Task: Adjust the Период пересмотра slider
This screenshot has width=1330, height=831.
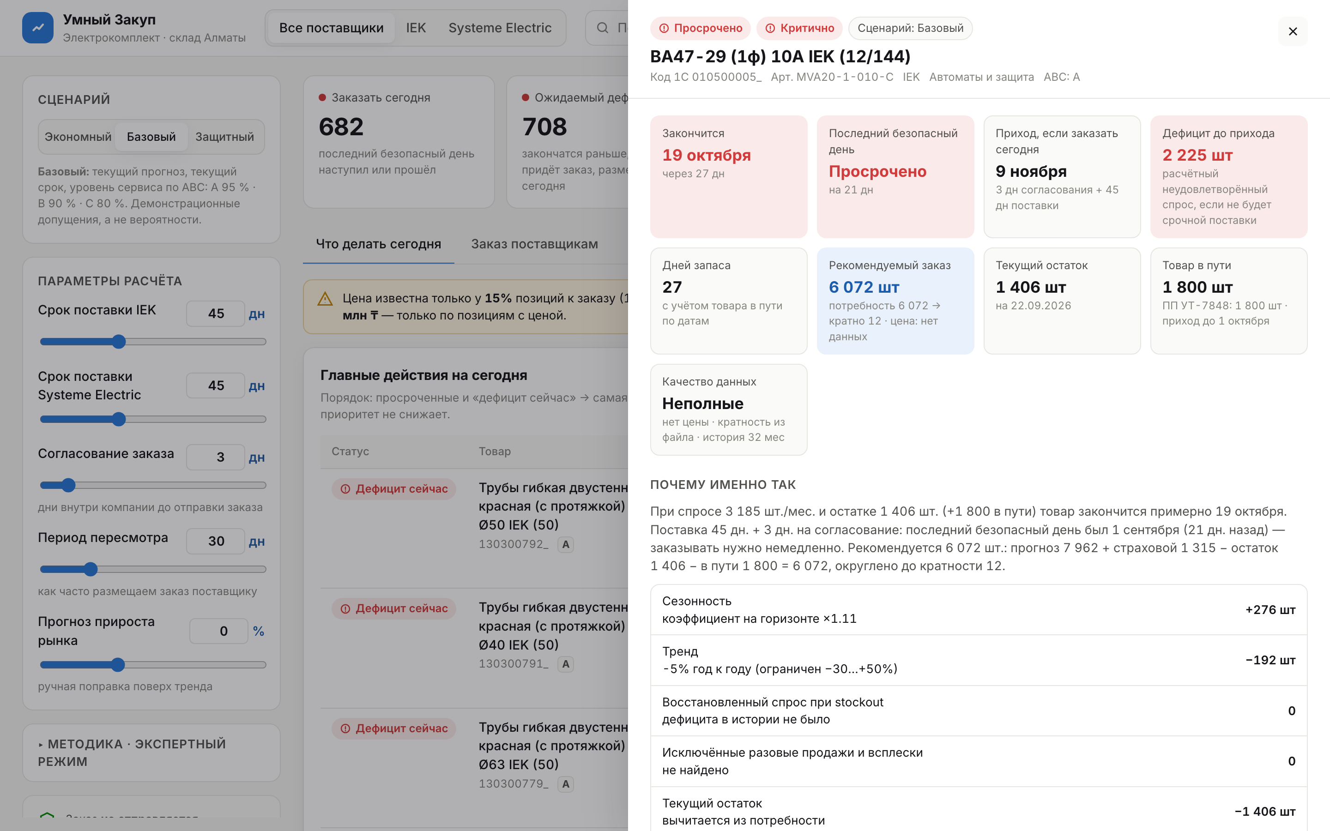Action: (153, 569)
